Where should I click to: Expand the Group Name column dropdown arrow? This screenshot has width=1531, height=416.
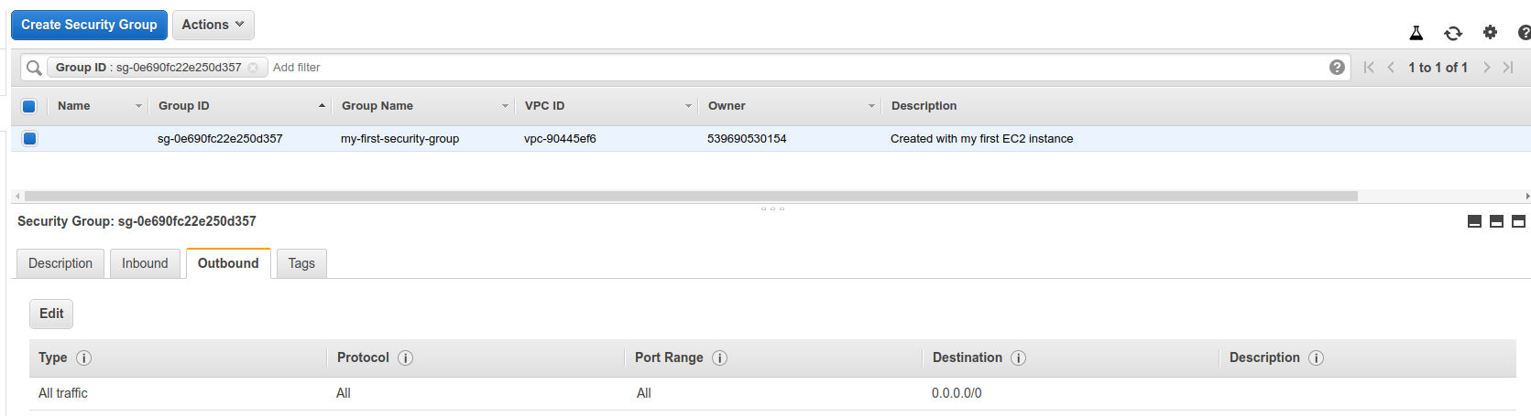coord(505,106)
